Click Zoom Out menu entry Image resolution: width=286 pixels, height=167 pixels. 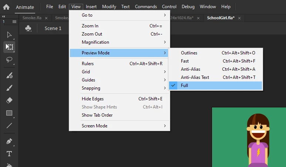(x=120, y=34)
